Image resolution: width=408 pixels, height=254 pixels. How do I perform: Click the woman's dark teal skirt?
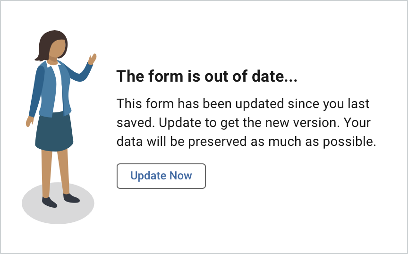pyautogui.click(x=54, y=132)
